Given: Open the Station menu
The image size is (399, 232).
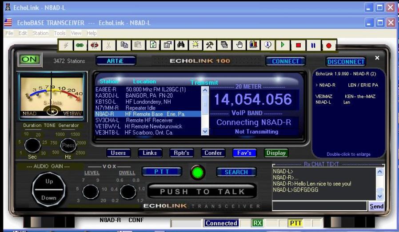Looking at the screenshot, I should click(x=40, y=33).
